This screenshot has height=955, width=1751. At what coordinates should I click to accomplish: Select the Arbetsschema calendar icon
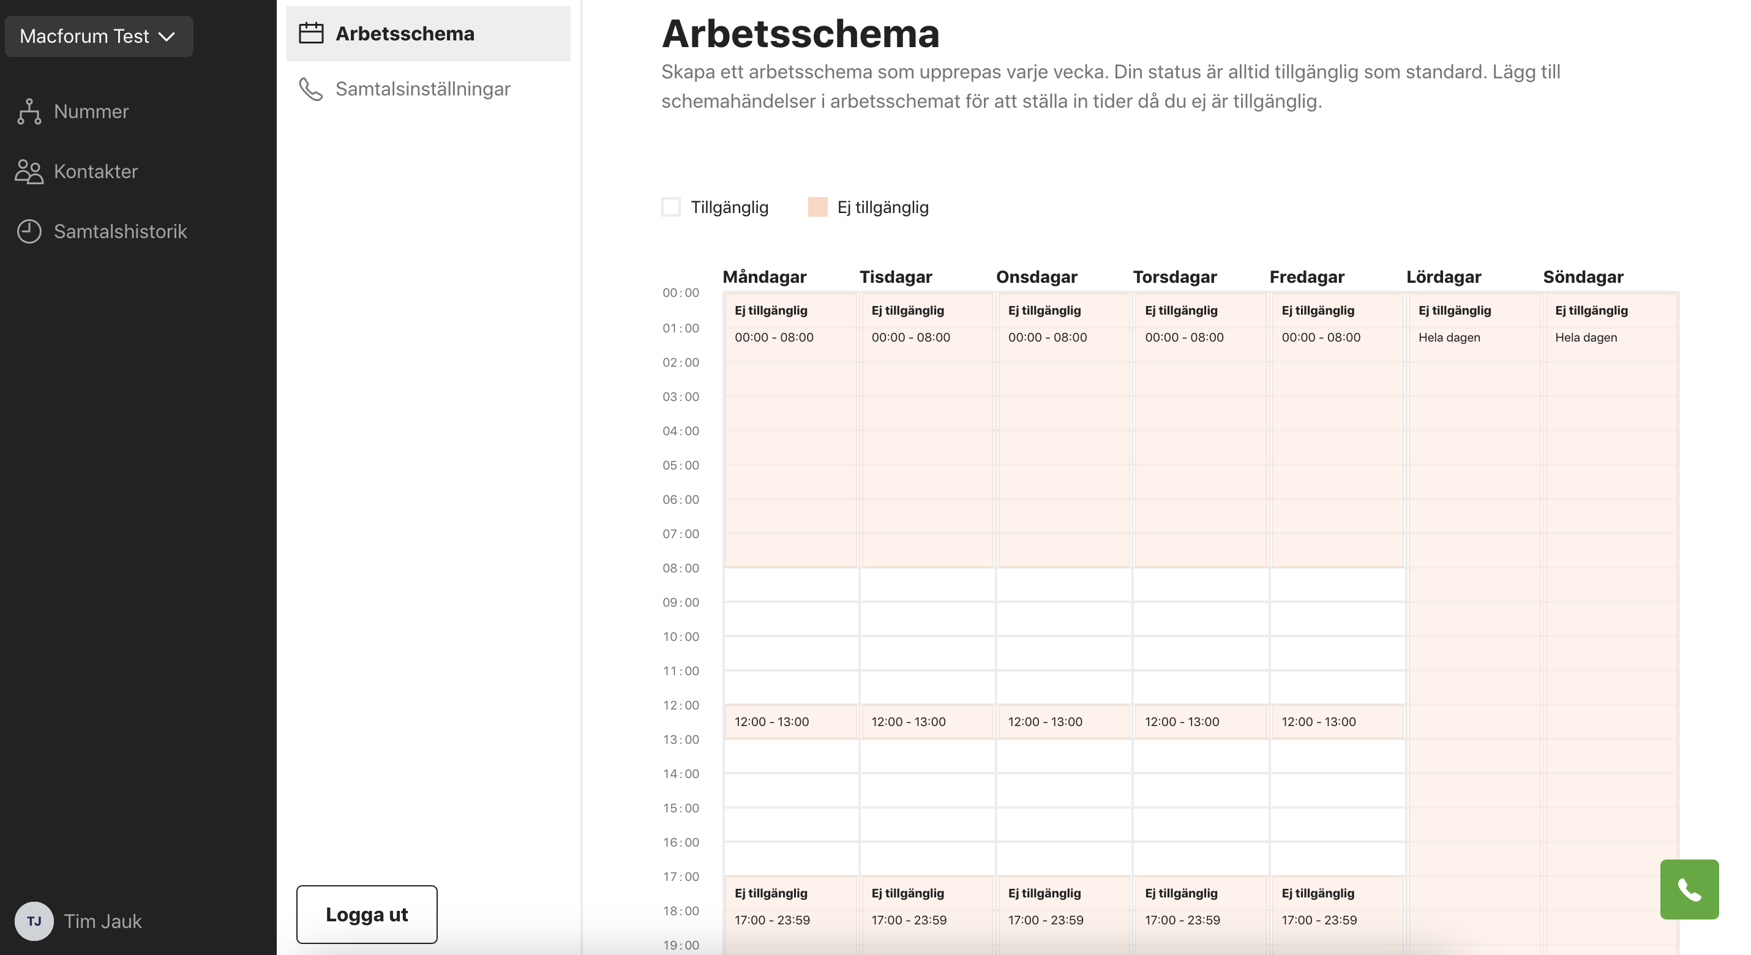tap(311, 33)
